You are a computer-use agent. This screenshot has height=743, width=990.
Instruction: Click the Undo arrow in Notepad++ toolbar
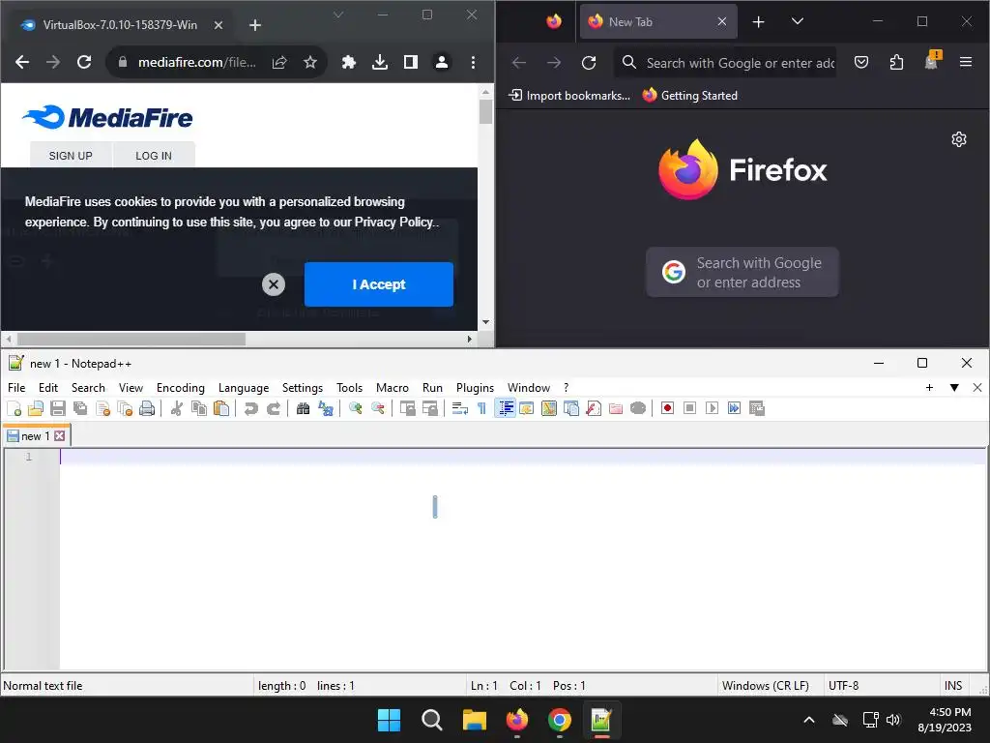coord(250,408)
